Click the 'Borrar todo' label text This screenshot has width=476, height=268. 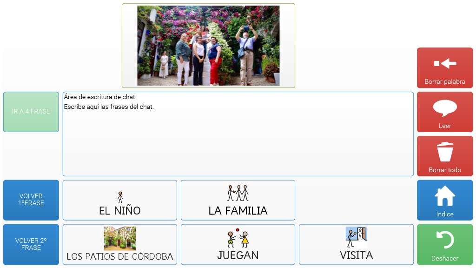tap(445, 170)
